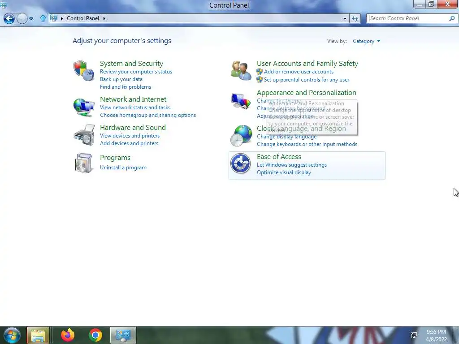Open the Ease of Access circle icon
This screenshot has height=344, width=459.
240,163
